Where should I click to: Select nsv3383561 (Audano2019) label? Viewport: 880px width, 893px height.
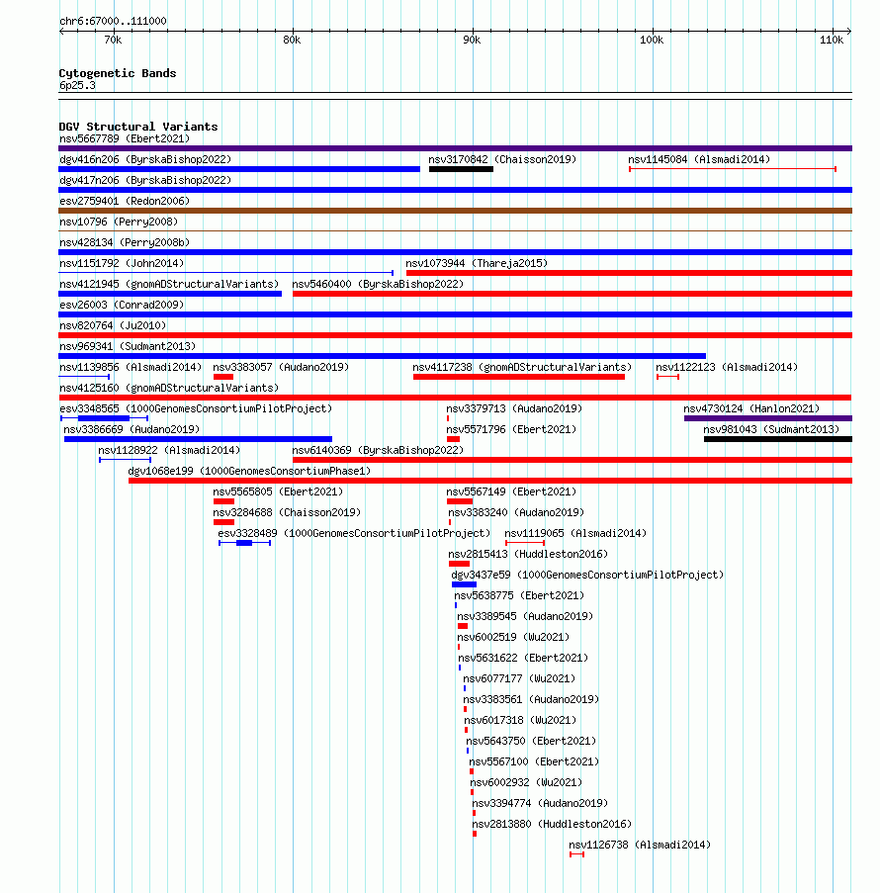coord(531,700)
